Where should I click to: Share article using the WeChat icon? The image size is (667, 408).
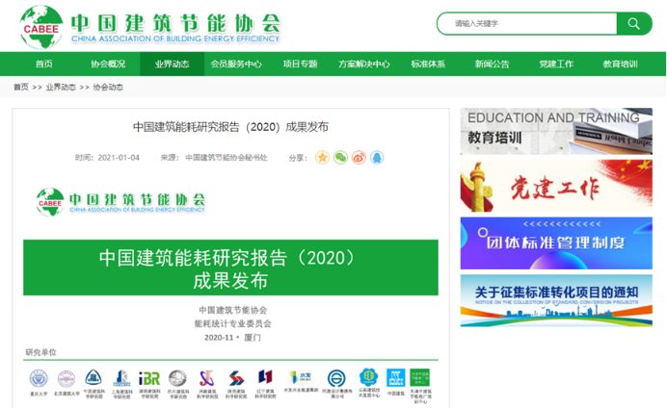[340, 158]
